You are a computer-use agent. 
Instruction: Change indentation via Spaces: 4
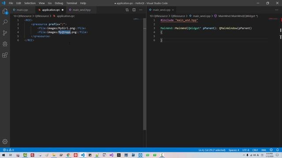pos(234,150)
